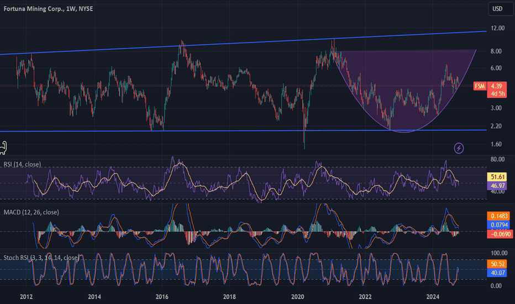Click the 0.0794 MACD value tag

[x=498, y=225]
